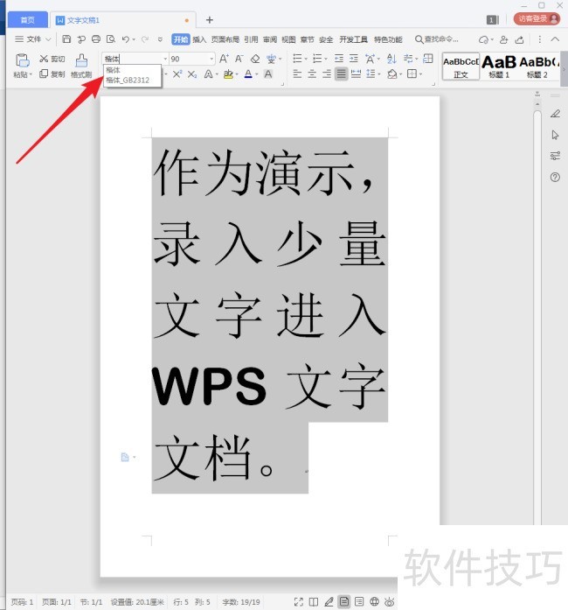Image resolution: width=568 pixels, height=610 pixels.
Task: Click the Print icon
Action: pyautogui.click(x=96, y=39)
